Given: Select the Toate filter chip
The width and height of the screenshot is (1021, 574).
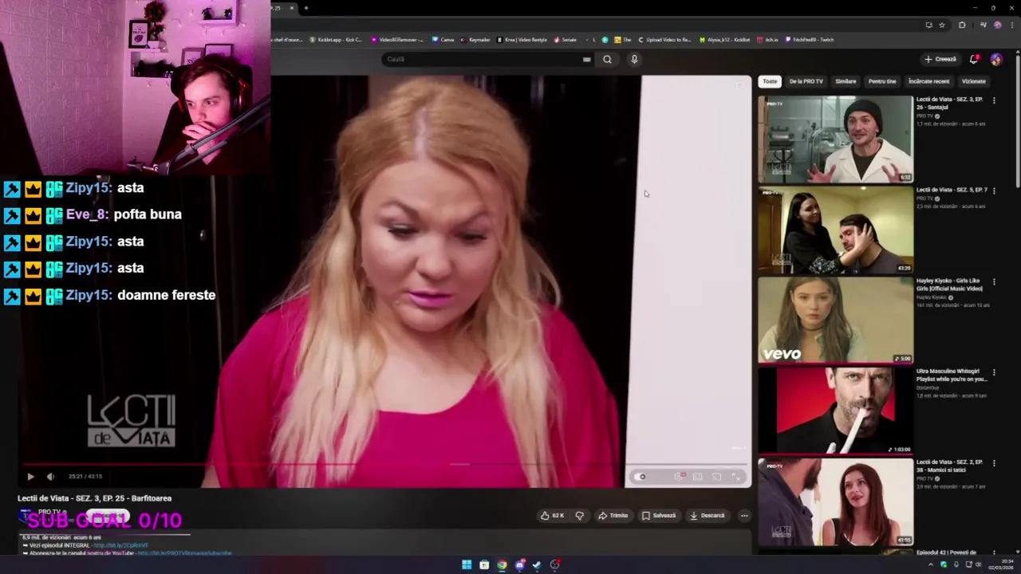Looking at the screenshot, I should pos(770,81).
